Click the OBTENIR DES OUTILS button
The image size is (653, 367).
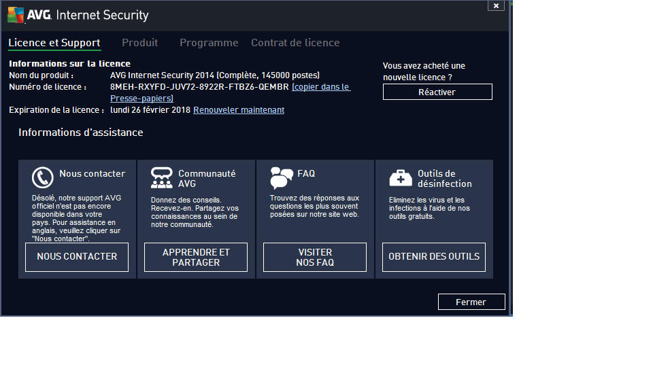point(434,257)
